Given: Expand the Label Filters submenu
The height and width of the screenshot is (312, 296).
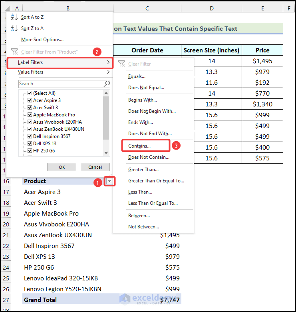Looking at the screenshot, I should [x=60, y=62].
